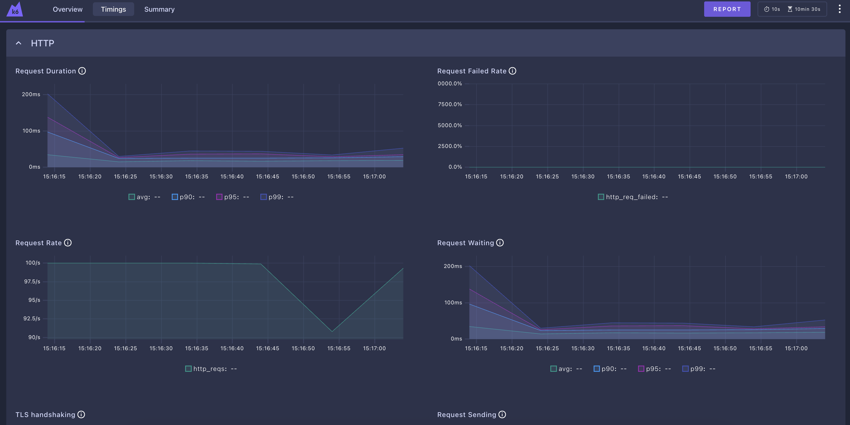Click info icon beside Request Failed Rate
Image resolution: width=850 pixels, height=425 pixels.
(x=512, y=71)
